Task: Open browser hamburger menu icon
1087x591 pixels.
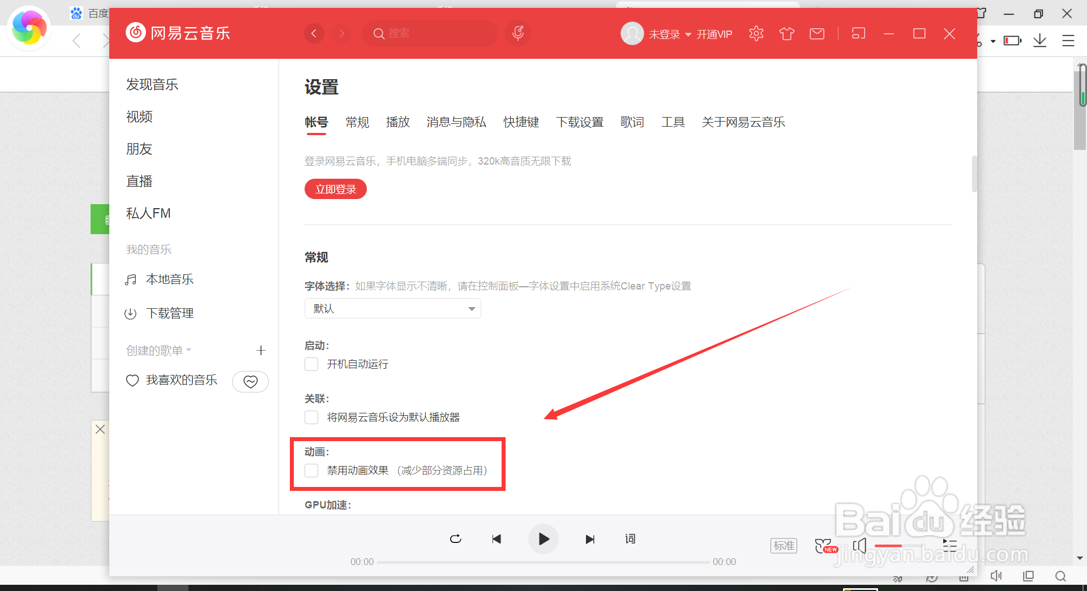Action: tap(1068, 41)
